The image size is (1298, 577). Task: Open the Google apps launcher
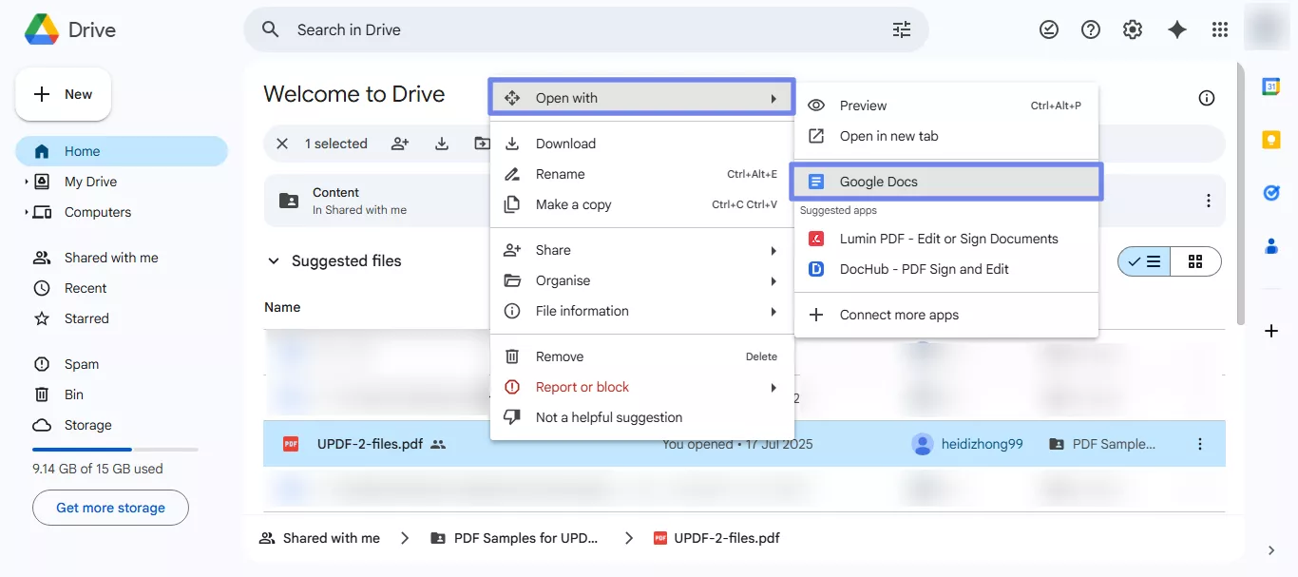(1219, 29)
